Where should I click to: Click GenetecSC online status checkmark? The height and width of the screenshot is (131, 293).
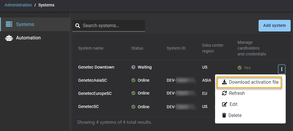click(133, 107)
